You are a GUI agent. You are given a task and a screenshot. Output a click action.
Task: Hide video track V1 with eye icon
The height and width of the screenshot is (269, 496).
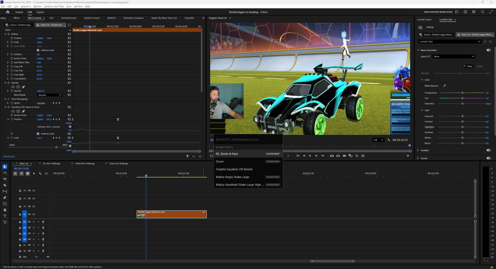click(34, 214)
